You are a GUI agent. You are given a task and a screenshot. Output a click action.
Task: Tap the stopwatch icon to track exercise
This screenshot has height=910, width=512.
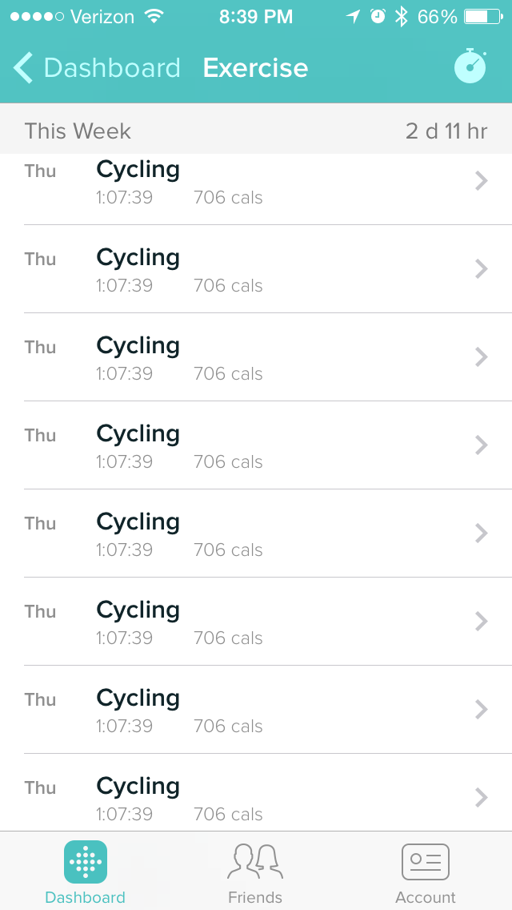(x=470, y=67)
